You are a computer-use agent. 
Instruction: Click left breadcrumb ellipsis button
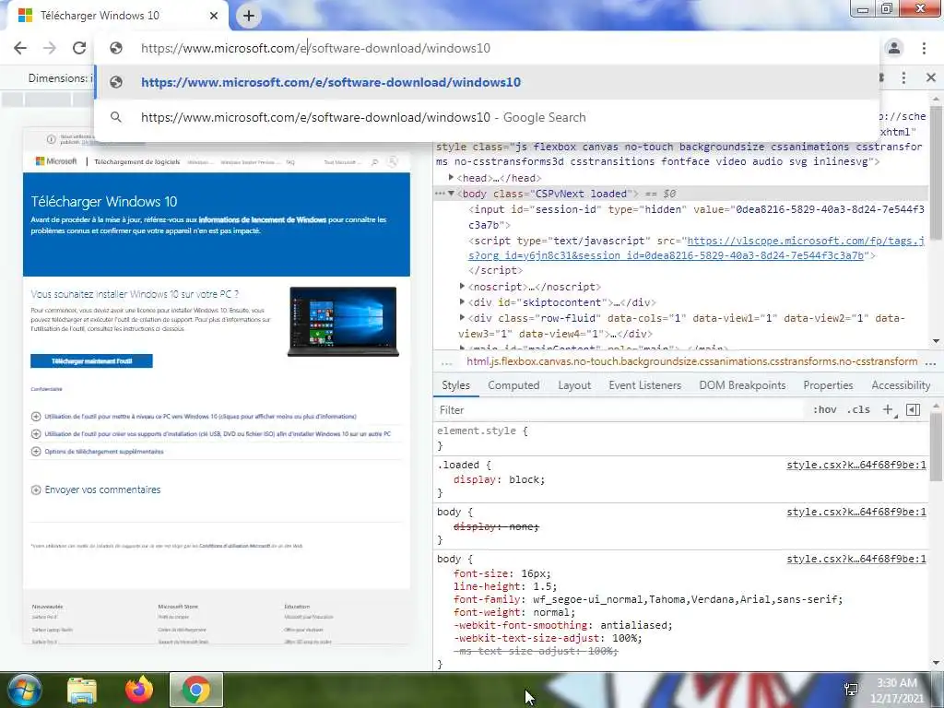[446, 362]
